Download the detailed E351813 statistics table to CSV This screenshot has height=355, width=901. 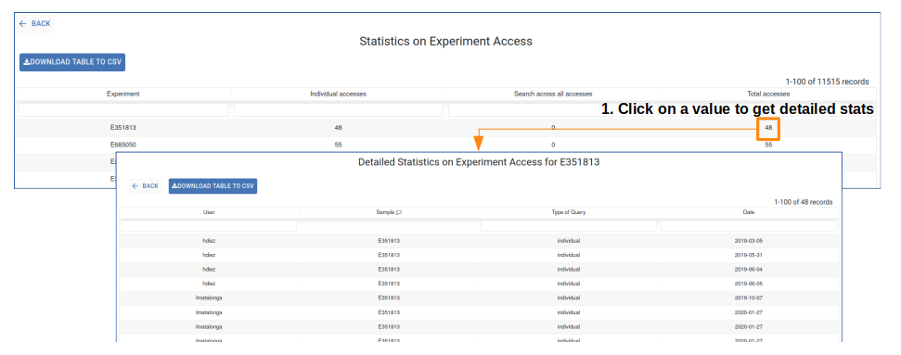(212, 186)
